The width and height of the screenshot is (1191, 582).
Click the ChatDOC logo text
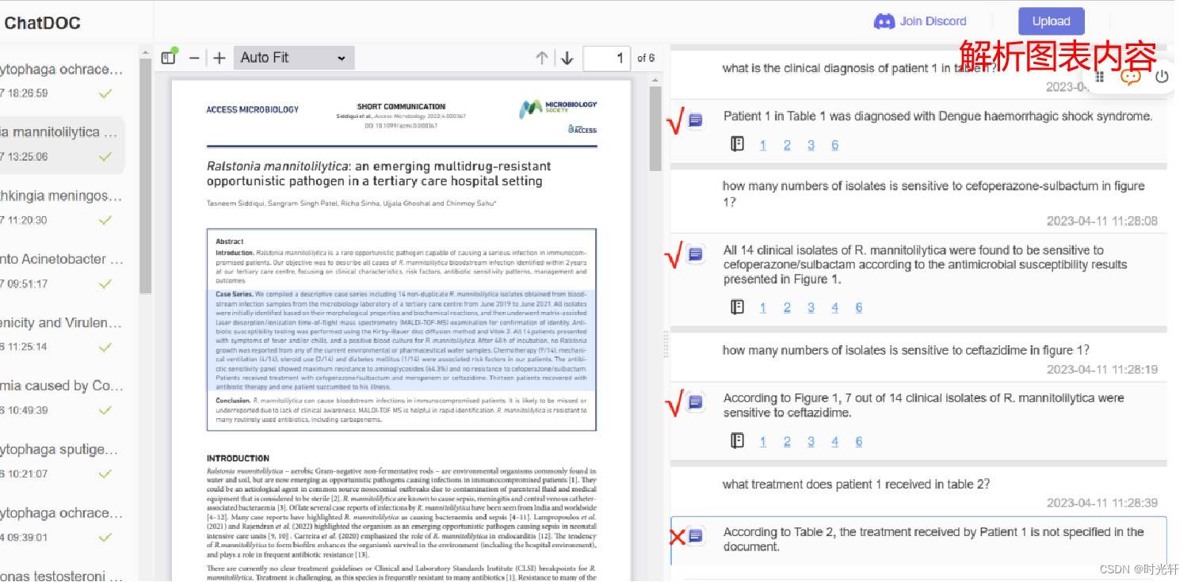[x=42, y=23]
